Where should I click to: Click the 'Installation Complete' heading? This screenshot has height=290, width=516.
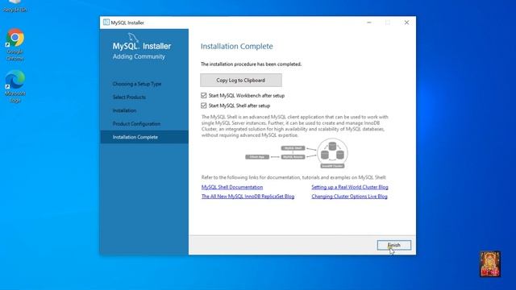tap(236, 47)
